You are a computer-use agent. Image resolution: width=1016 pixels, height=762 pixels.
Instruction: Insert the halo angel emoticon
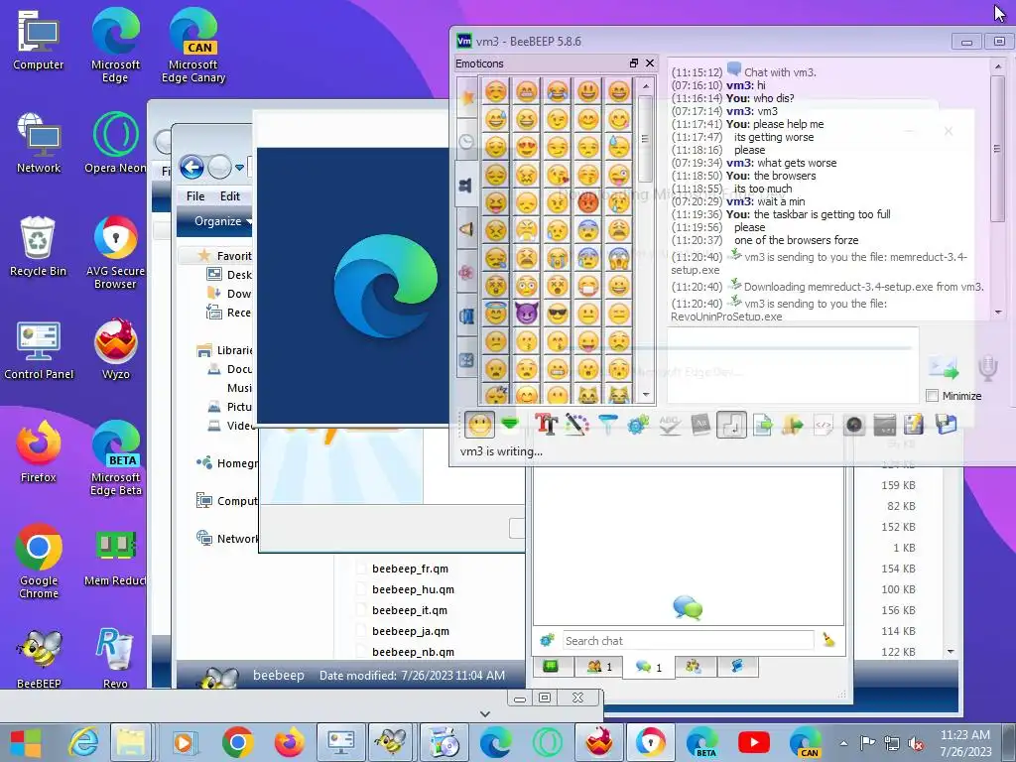point(496,314)
